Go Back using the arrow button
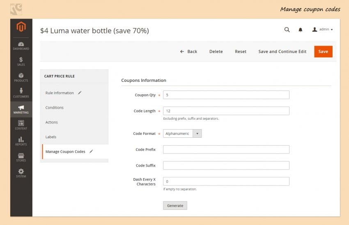 (x=188, y=51)
